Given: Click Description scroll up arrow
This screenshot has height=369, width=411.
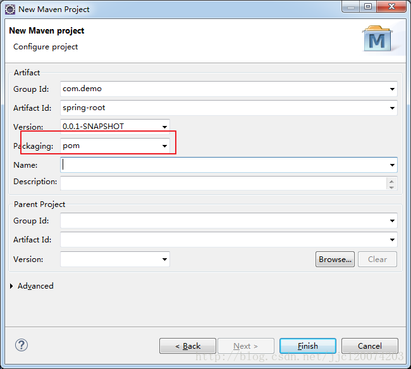Looking at the screenshot, I should 391,180.
